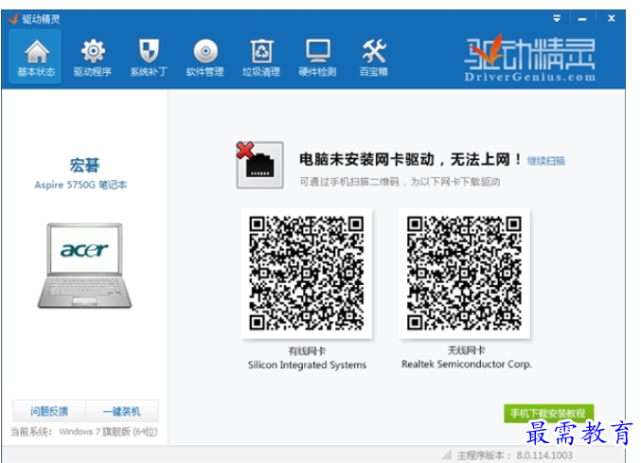Open the 基本状态 home tab
The width and height of the screenshot is (641, 463).
click(36, 57)
